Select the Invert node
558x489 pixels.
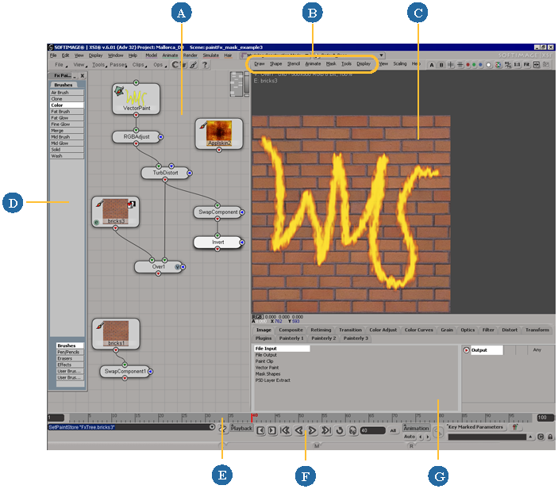click(217, 243)
